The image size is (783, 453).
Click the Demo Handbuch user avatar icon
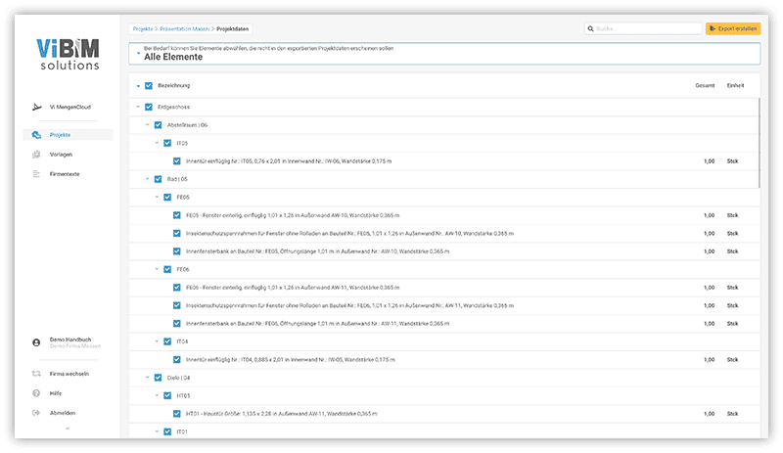(x=36, y=342)
